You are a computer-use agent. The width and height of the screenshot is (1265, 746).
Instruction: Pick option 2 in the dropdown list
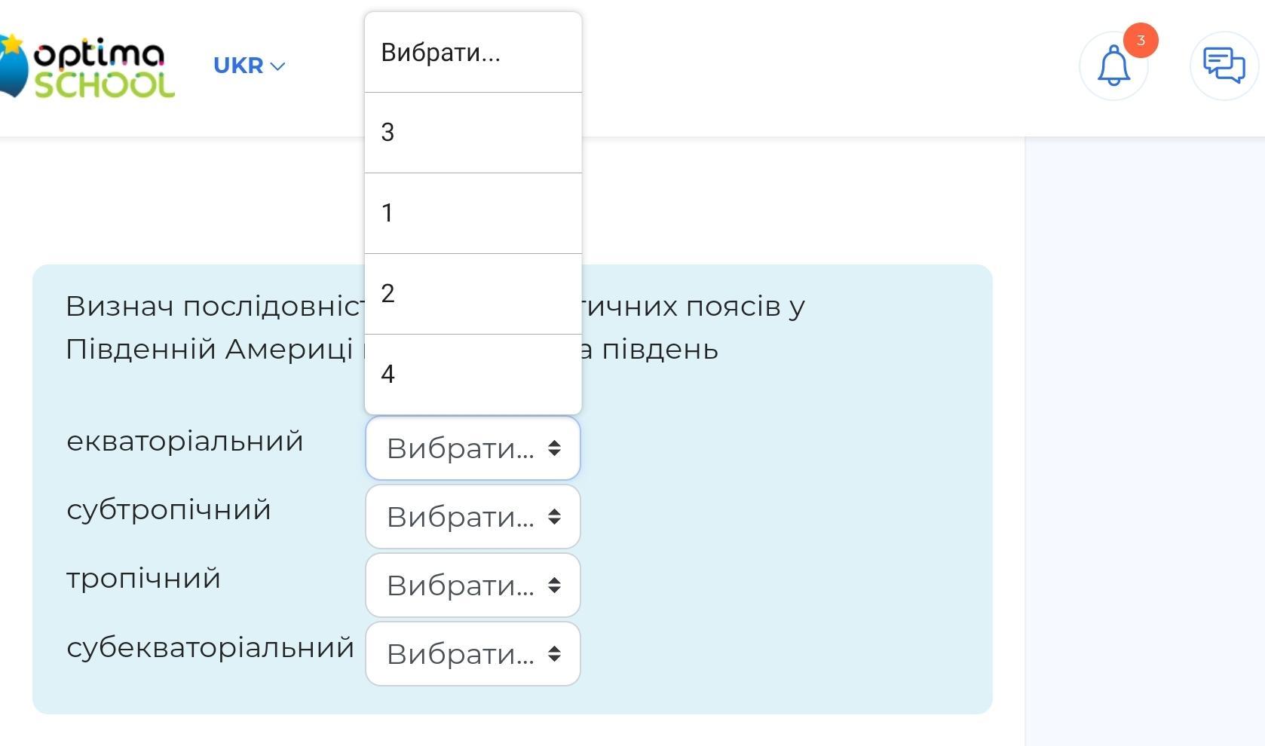[x=473, y=294]
